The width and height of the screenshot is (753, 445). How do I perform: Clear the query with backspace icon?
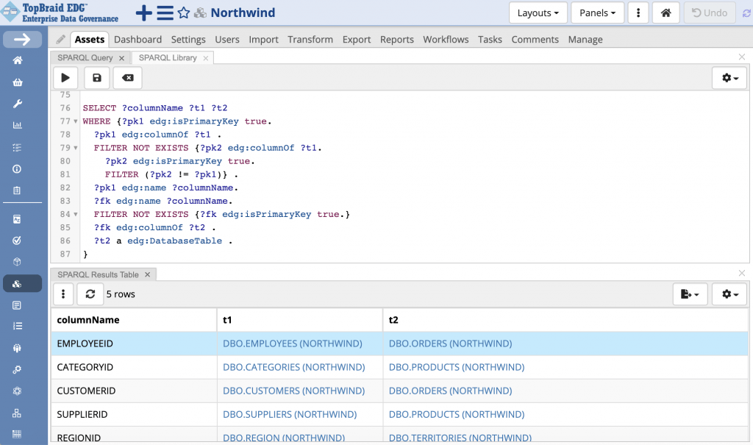[128, 78]
